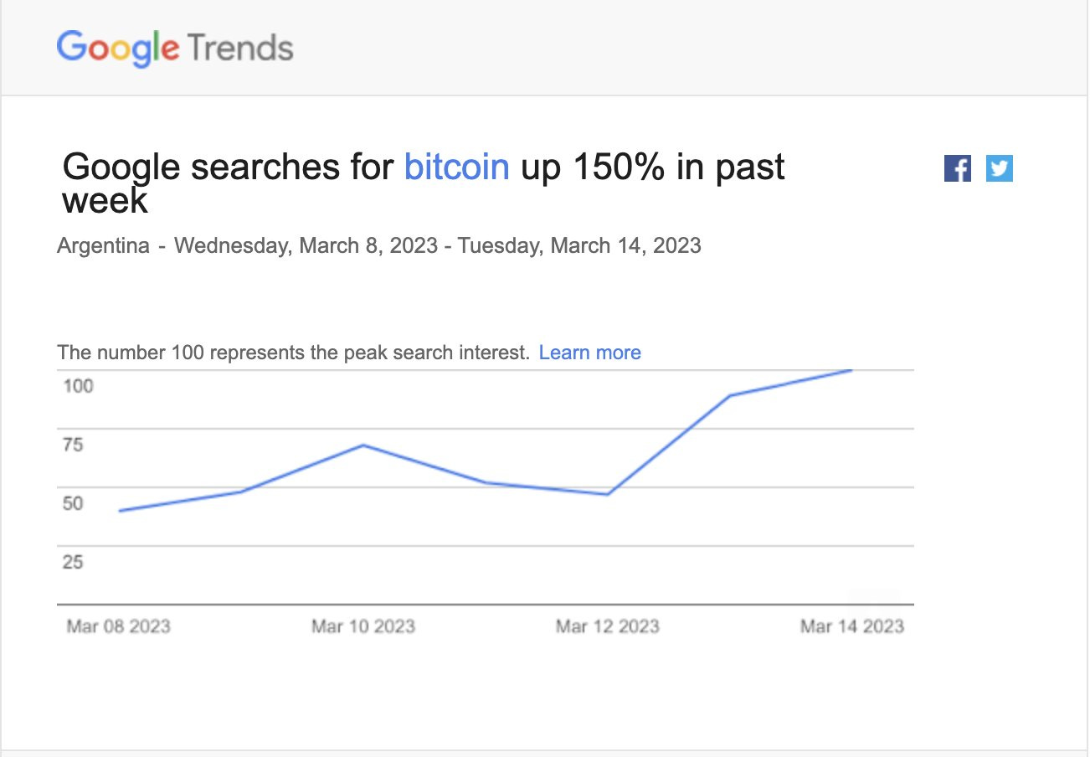The height and width of the screenshot is (757, 1090).
Task: Click the headline text about searches up 150%
Action: pos(424,183)
